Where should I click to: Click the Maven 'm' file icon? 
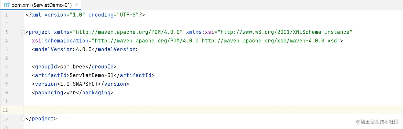[7, 5]
